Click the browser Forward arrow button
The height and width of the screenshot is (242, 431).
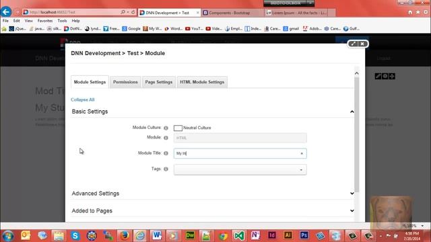(x=18, y=12)
